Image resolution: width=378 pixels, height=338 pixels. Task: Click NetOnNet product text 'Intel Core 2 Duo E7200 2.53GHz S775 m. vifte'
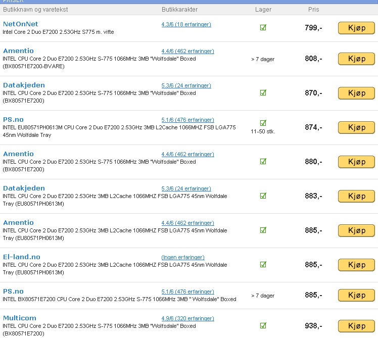pos(58,32)
